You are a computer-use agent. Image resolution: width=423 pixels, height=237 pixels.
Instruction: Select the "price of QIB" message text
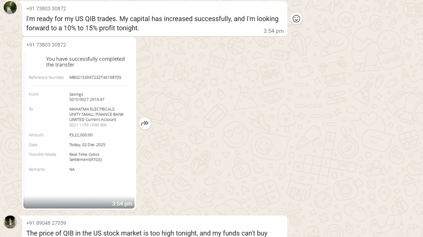tap(147, 233)
